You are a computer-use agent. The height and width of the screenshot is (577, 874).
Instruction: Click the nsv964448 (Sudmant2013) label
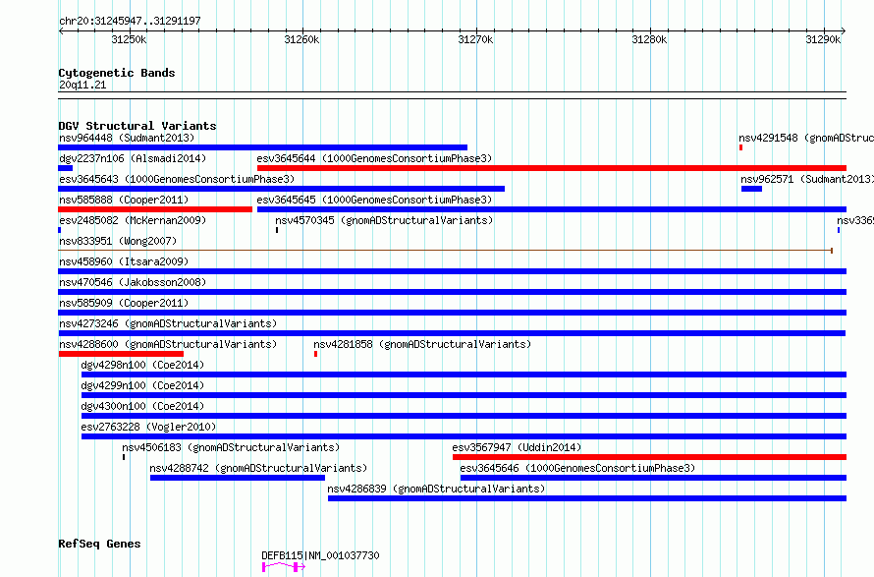(127, 138)
